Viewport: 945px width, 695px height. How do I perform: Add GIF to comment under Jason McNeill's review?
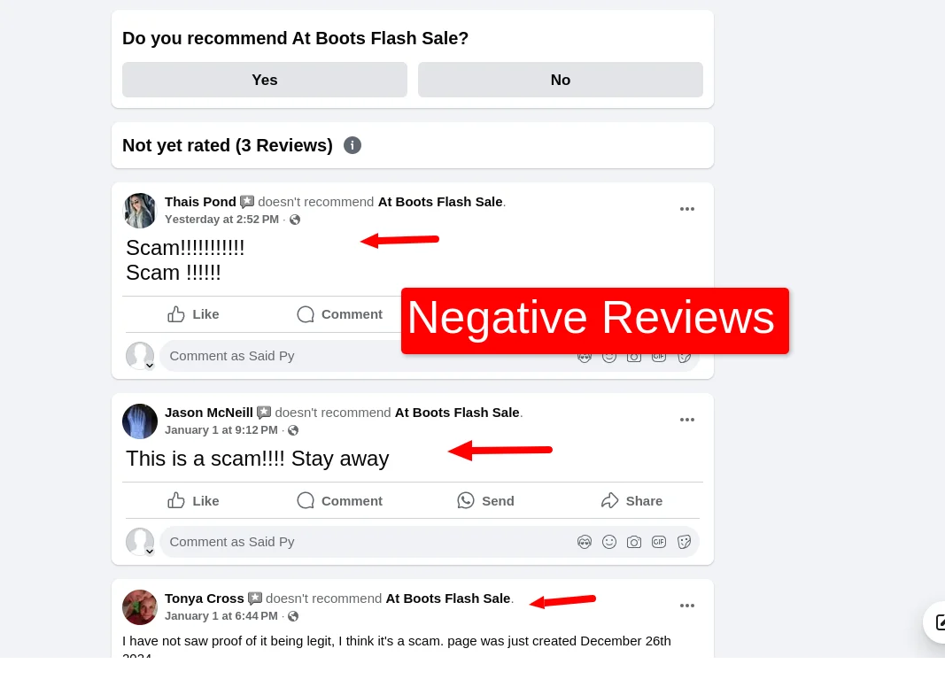[659, 542]
